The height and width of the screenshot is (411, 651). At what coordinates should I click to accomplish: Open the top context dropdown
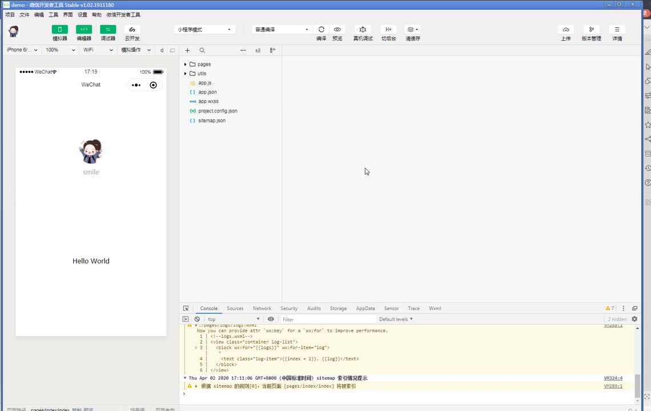pos(234,319)
